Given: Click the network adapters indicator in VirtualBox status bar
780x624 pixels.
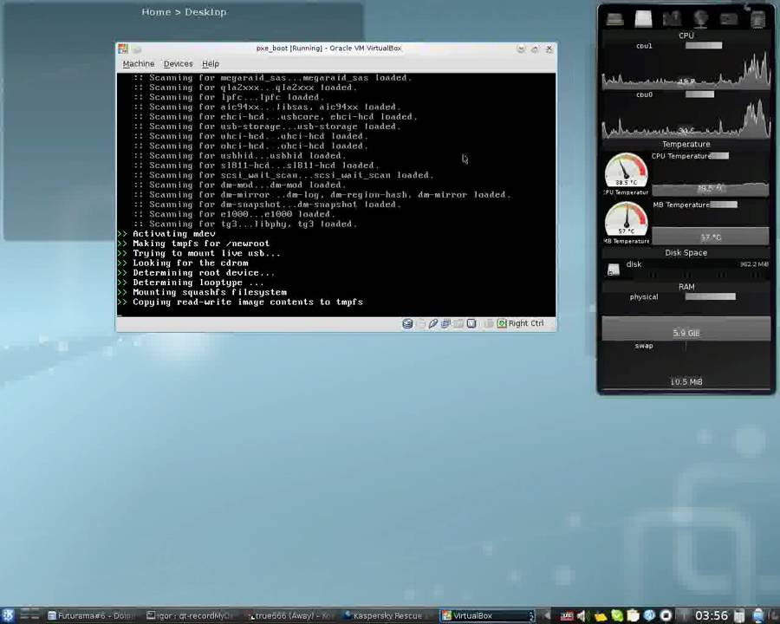Looking at the screenshot, I should [445, 324].
